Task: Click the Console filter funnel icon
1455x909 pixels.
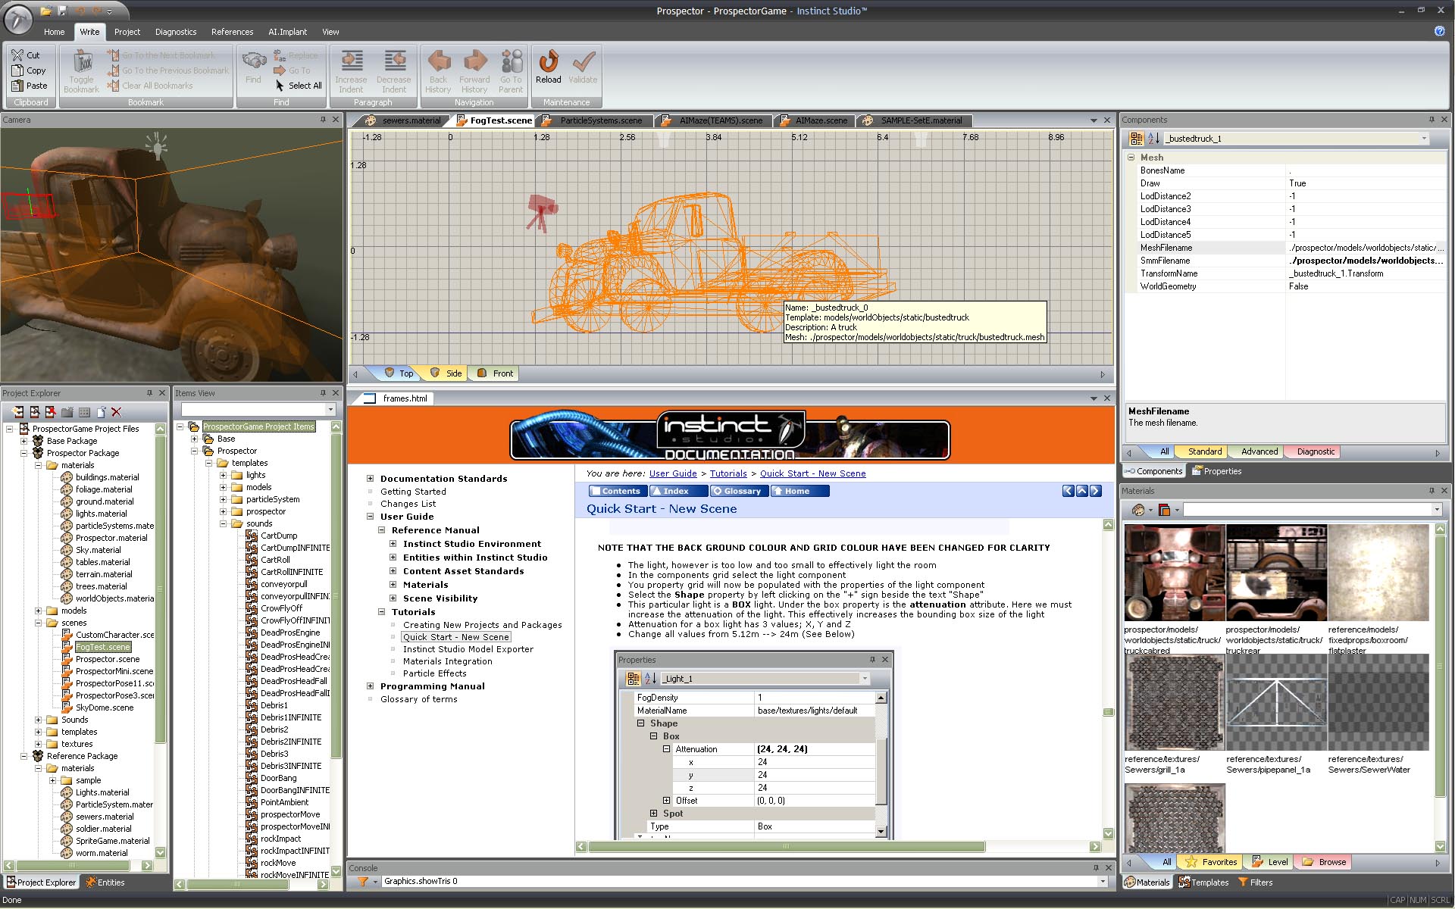Action: click(x=363, y=882)
